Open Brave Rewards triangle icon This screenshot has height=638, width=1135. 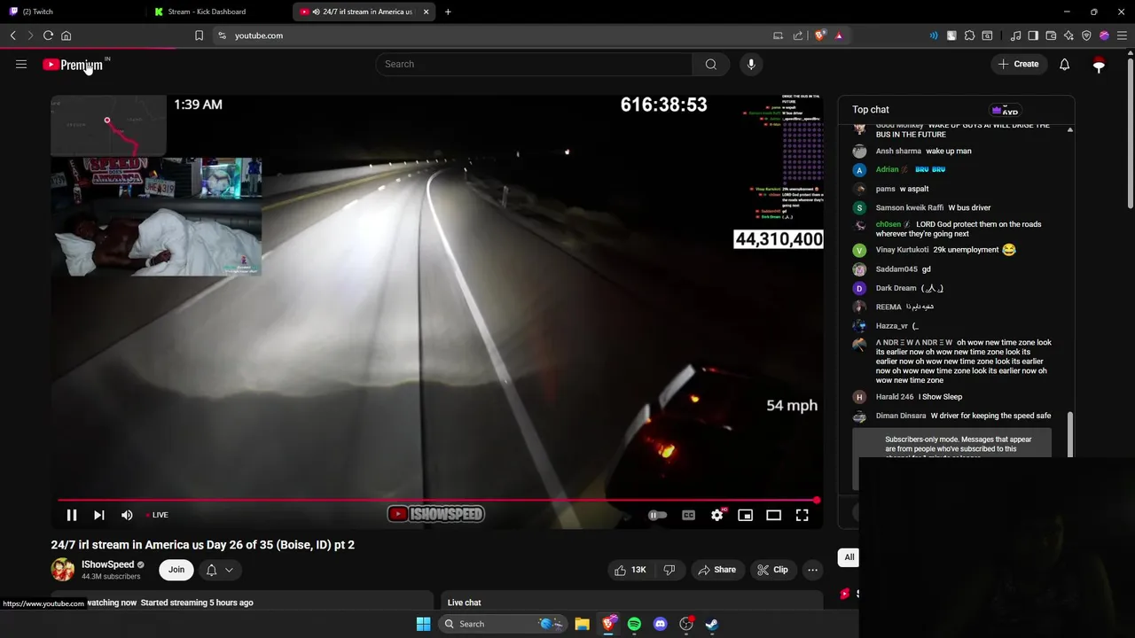pyautogui.click(x=839, y=35)
